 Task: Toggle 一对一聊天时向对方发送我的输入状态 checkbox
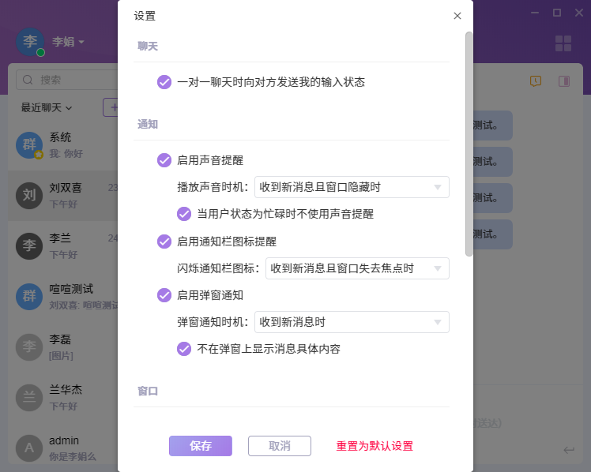tap(164, 82)
